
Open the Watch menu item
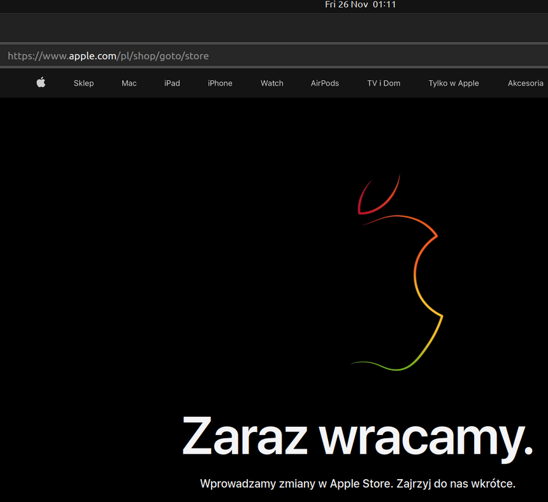[272, 83]
